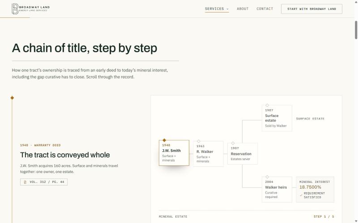This screenshot has width=358, height=223.
Task: Click the Mineral Interest 18.7500% box
Action: 315,190
